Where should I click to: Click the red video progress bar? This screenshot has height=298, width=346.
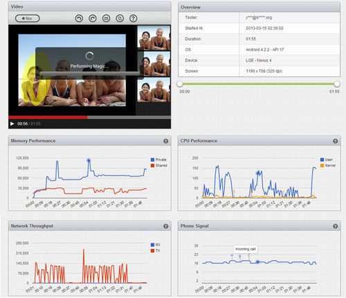point(48,118)
